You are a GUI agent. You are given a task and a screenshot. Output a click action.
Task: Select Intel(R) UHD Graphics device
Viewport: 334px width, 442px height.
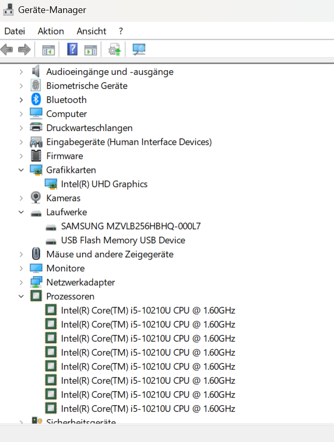pyautogui.click(x=104, y=184)
